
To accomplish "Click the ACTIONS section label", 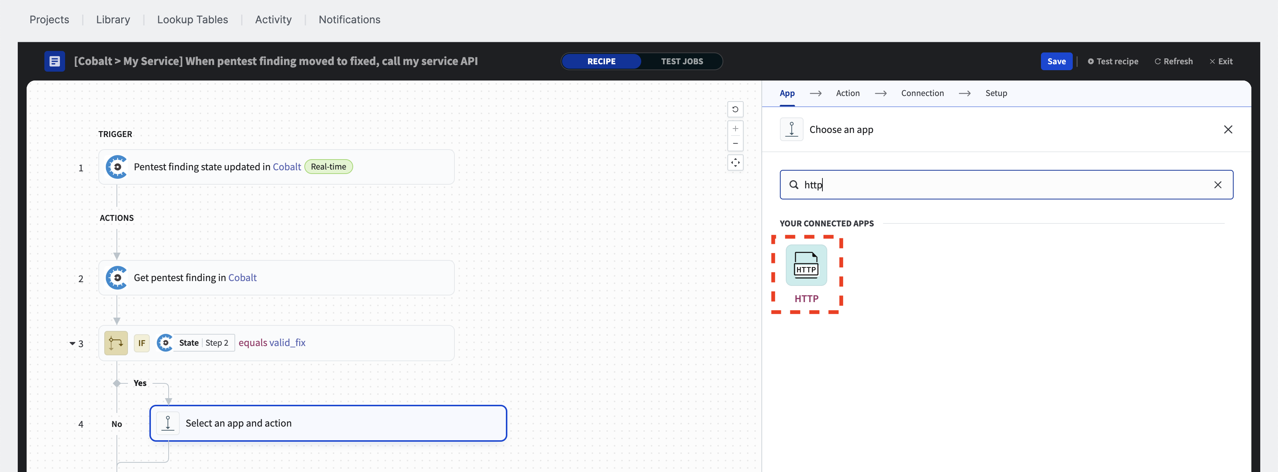I will coord(116,218).
